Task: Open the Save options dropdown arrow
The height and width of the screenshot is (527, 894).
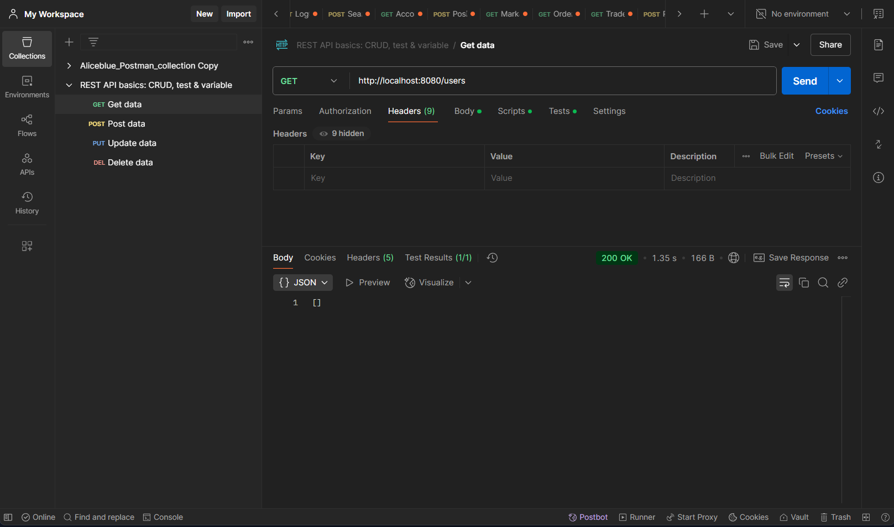Action: (797, 45)
